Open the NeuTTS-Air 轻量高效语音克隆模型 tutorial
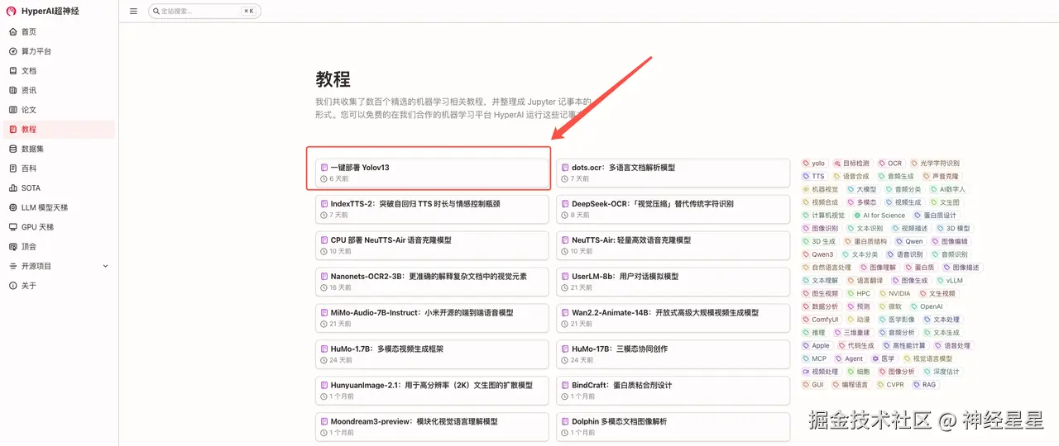This screenshot has height=446, width=1059. [673, 245]
